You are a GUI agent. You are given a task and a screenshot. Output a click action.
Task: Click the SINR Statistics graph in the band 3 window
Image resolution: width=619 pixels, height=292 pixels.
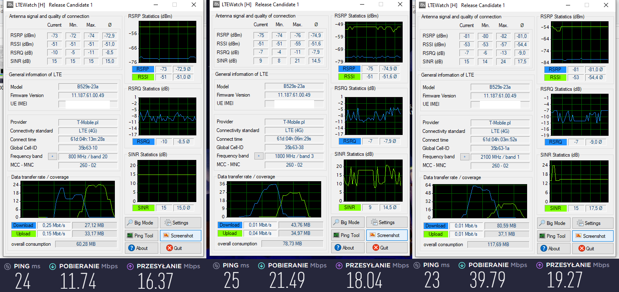tap(373, 181)
